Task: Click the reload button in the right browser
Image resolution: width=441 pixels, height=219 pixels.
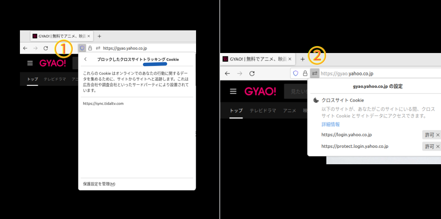Action: [x=252, y=74]
